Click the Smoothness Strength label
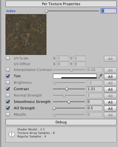This screenshot has width=118, height=147. 32,102
